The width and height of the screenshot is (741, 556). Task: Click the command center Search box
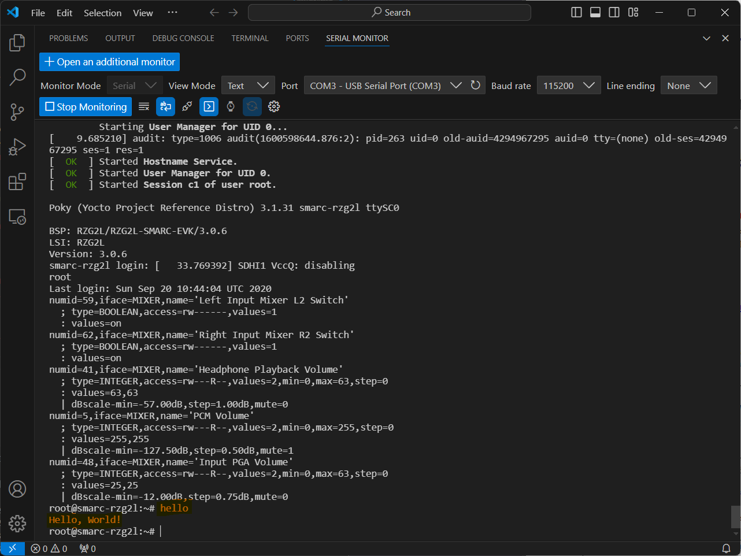click(390, 12)
